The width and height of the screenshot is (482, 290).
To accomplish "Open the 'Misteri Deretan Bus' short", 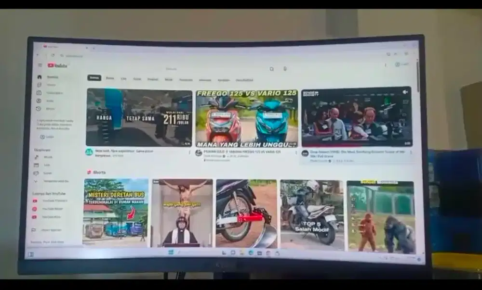I will click(116, 213).
